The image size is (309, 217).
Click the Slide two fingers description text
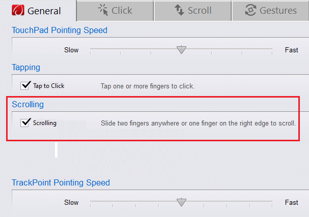tap(198, 123)
